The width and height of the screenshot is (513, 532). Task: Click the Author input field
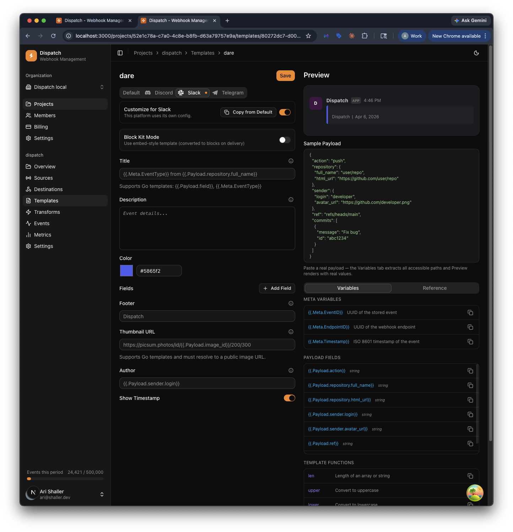207,383
